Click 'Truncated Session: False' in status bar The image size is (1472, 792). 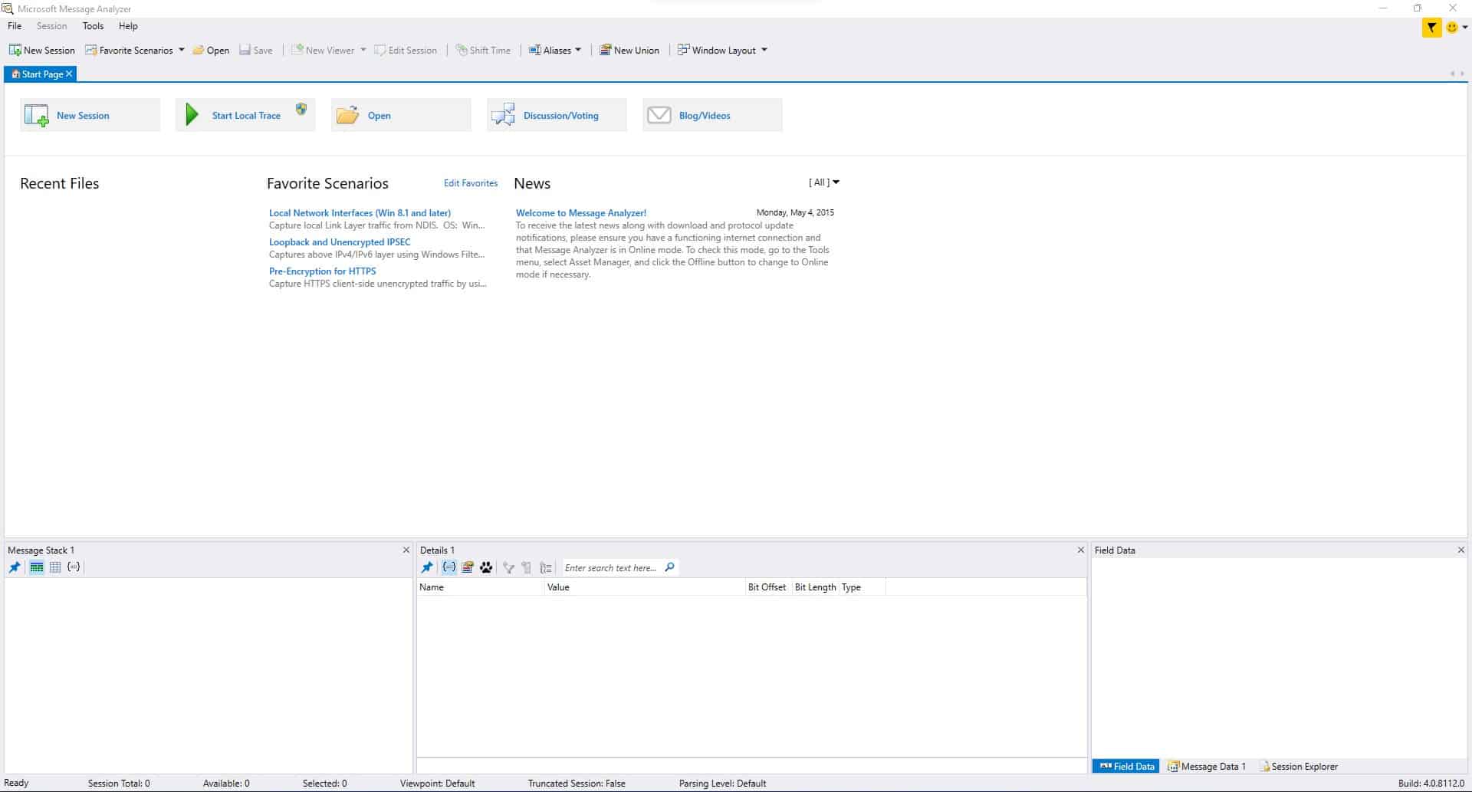pyautogui.click(x=577, y=784)
